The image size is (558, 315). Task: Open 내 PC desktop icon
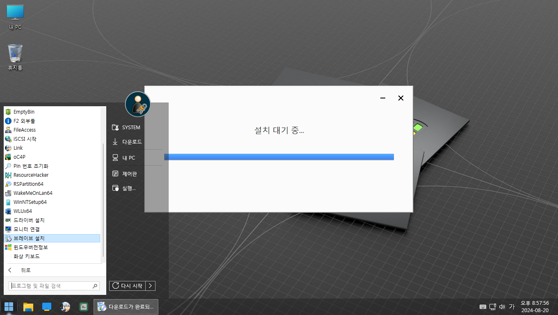(x=15, y=18)
